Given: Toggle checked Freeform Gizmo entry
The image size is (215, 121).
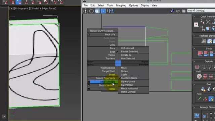Looking at the screenshot, I should click(129, 78).
